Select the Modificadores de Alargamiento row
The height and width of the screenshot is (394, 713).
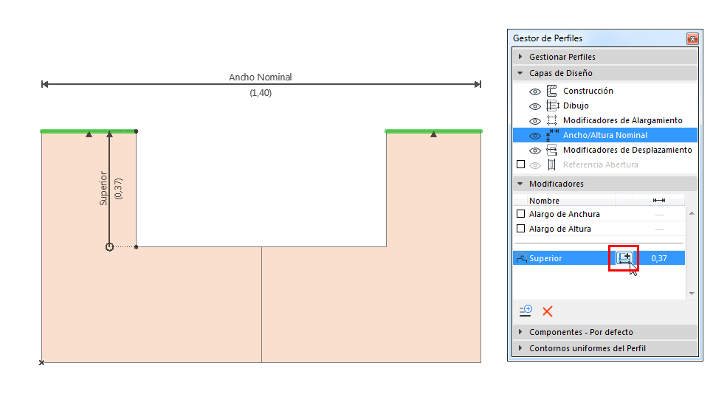click(x=605, y=120)
